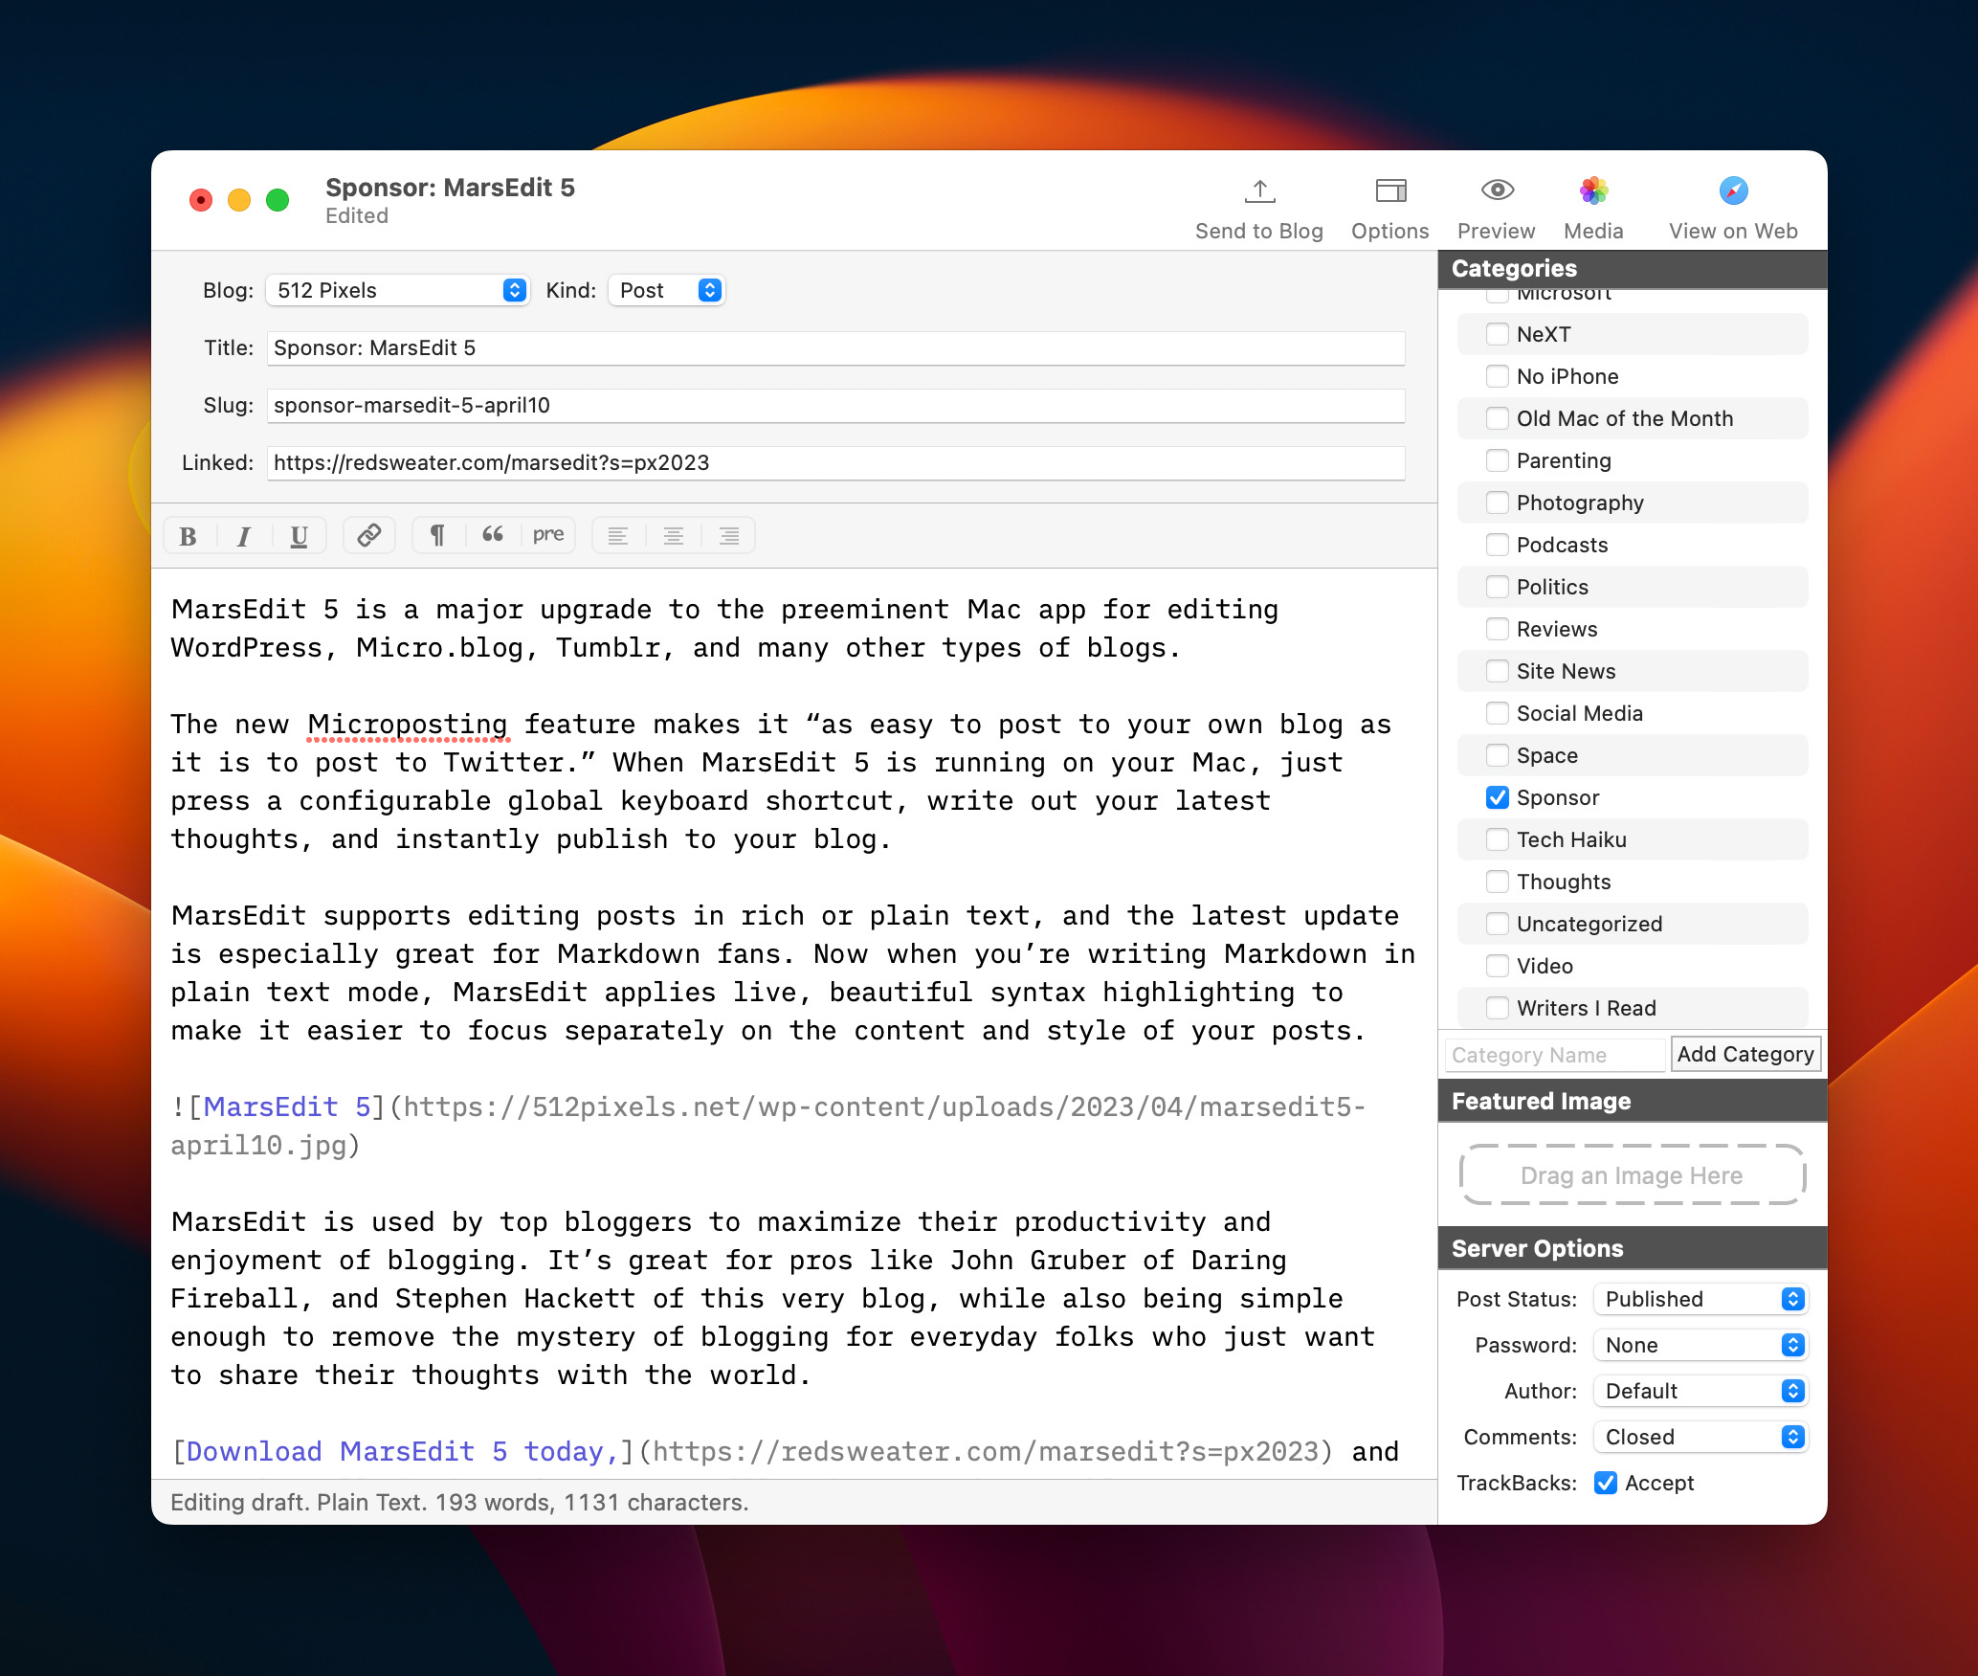1978x1676 pixels.
Task: Apply preformatted 'pre' style
Action: (548, 535)
